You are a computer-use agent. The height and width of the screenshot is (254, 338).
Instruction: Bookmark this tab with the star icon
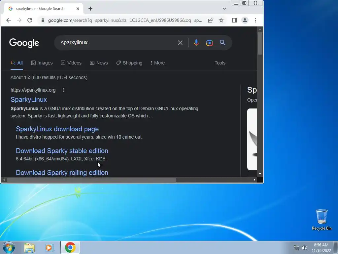(221, 20)
